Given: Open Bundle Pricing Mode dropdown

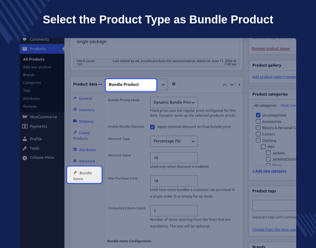Looking at the screenshot, I should pos(174,103).
